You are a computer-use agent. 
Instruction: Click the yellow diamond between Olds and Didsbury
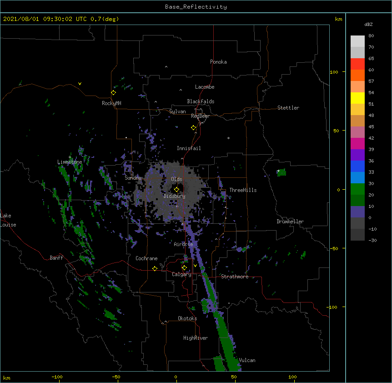tap(176, 189)
